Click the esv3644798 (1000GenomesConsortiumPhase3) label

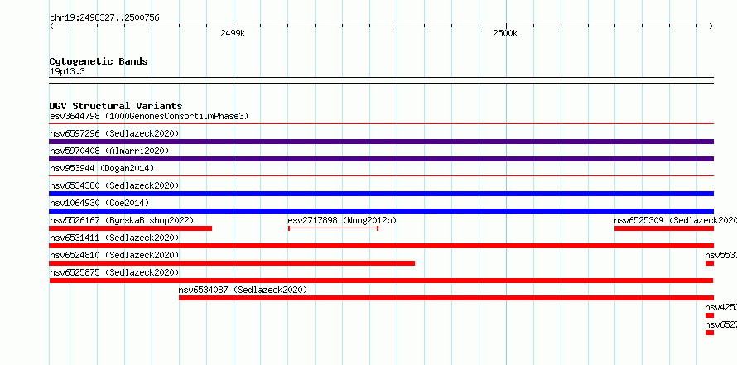click(x=149, y=116)
